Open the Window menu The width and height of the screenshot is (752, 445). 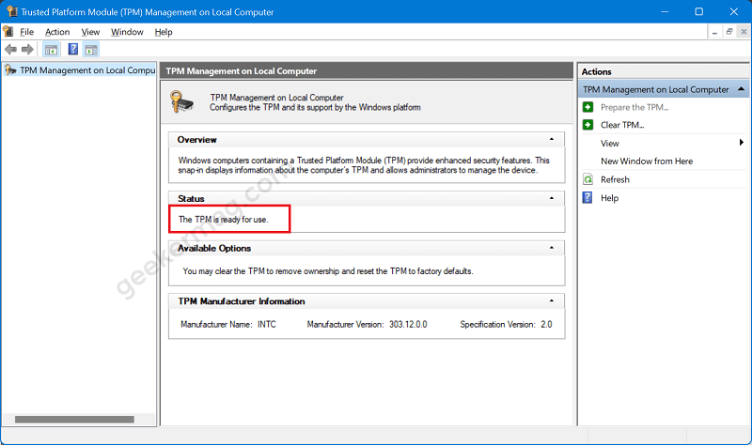point(127,32)
